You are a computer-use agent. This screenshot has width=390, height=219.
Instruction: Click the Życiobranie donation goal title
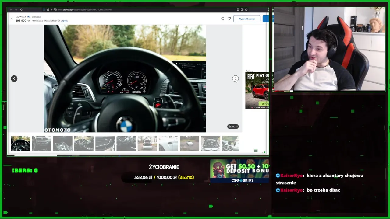point(164,167)
